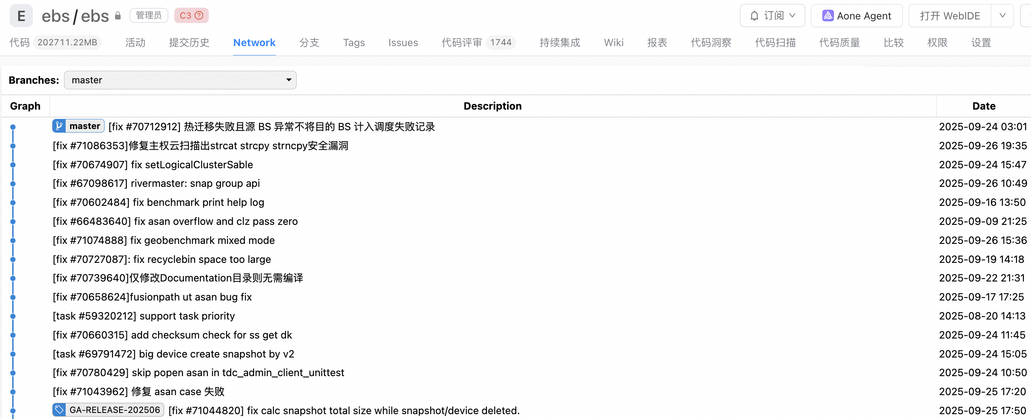This screenshot has height=419, width=1031.
Task: Select graph node of fix #70674907 commit
Action: coord(13,165)
